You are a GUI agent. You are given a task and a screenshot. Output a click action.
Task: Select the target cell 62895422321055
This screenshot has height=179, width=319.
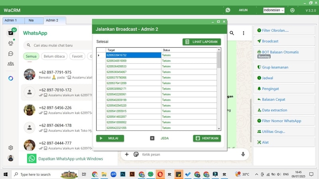click(134, 128)
